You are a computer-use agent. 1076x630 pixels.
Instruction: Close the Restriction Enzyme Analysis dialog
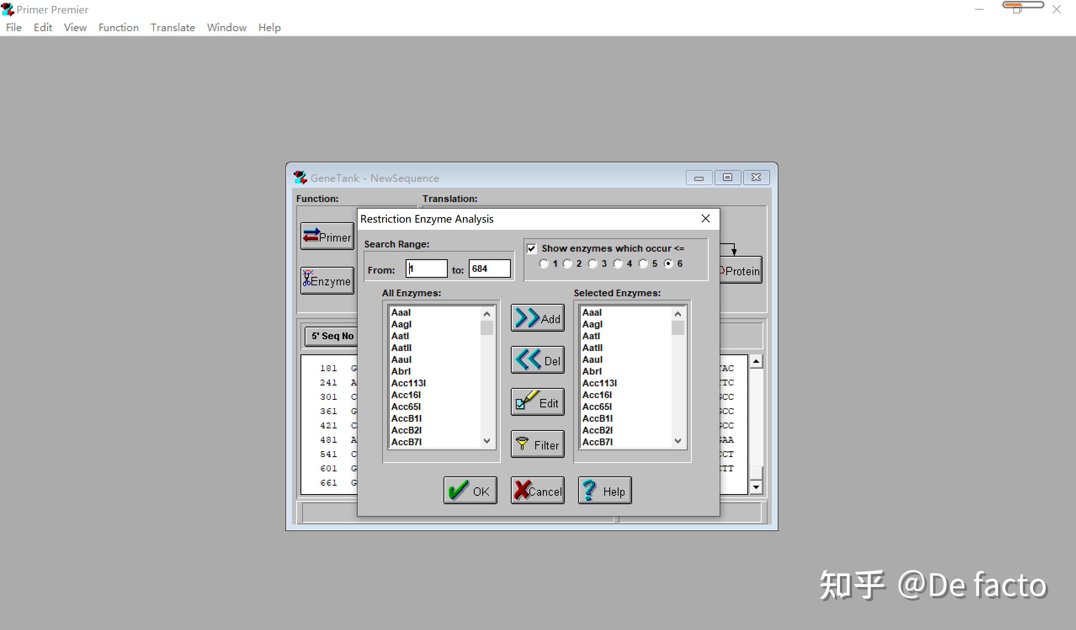(x=705, y=219)
